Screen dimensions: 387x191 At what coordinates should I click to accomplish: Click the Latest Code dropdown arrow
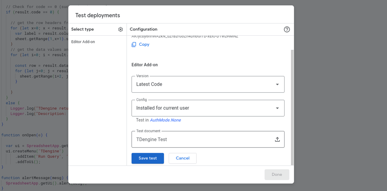pyautogui.click(x=277, y=84)
